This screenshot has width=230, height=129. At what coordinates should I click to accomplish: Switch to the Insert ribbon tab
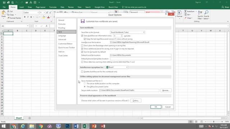[x=22, y=7]
